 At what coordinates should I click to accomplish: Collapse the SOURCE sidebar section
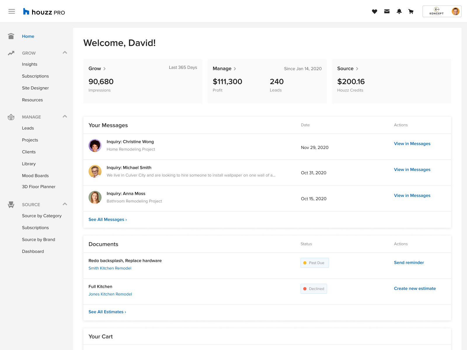[x=65, y=204]
